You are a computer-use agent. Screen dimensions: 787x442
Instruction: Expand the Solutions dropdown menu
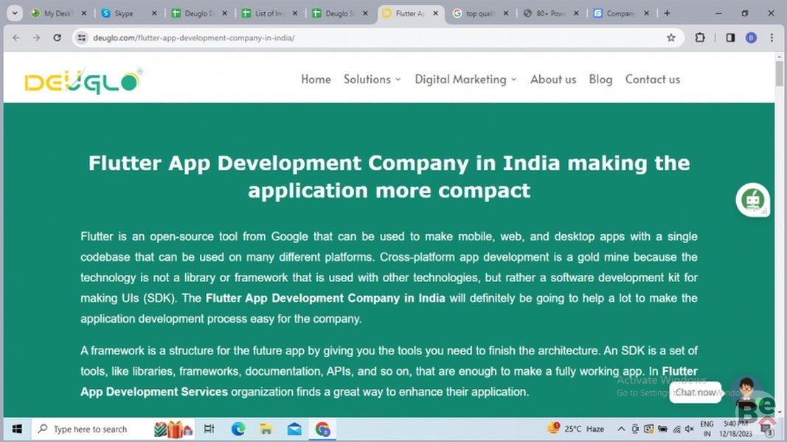point(372,80)
